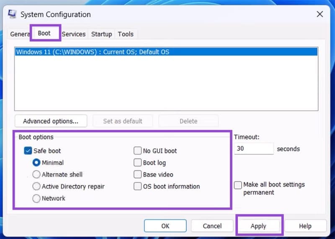
Task: Open Help for System Configuration
Action: point(305,226)
